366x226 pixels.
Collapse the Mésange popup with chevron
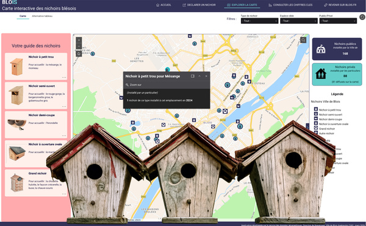[x=199, y=77]
